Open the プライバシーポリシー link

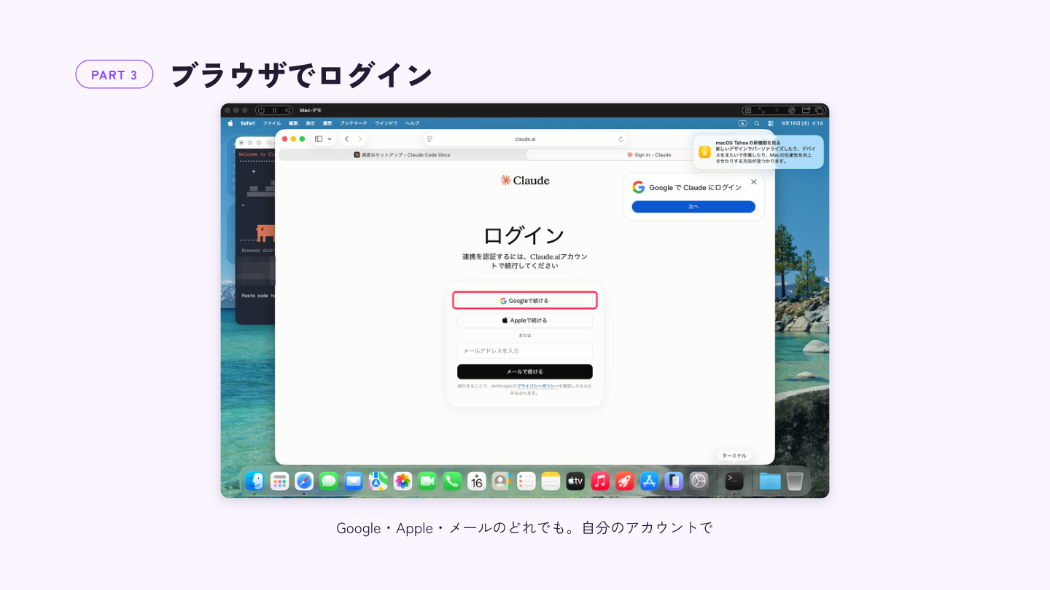pyautogui.click(x=537, y=386)
